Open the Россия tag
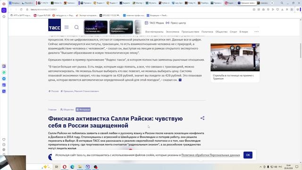302x170 pixels. [x=53, y=91]
